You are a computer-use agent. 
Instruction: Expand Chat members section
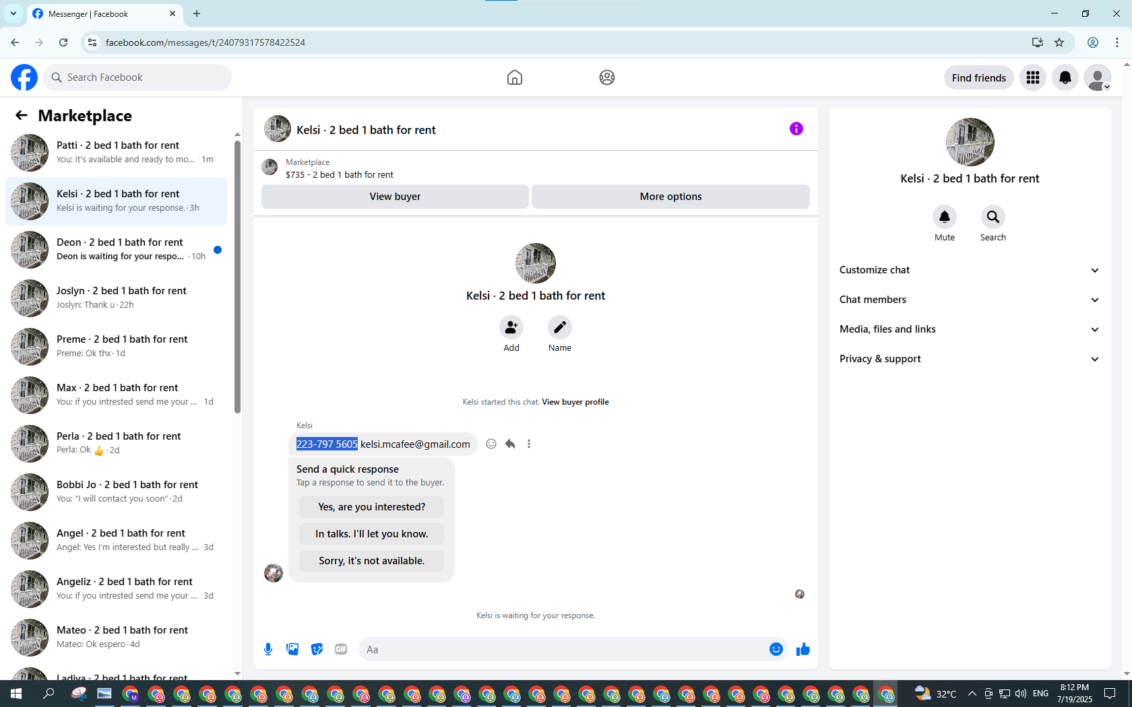970,300
